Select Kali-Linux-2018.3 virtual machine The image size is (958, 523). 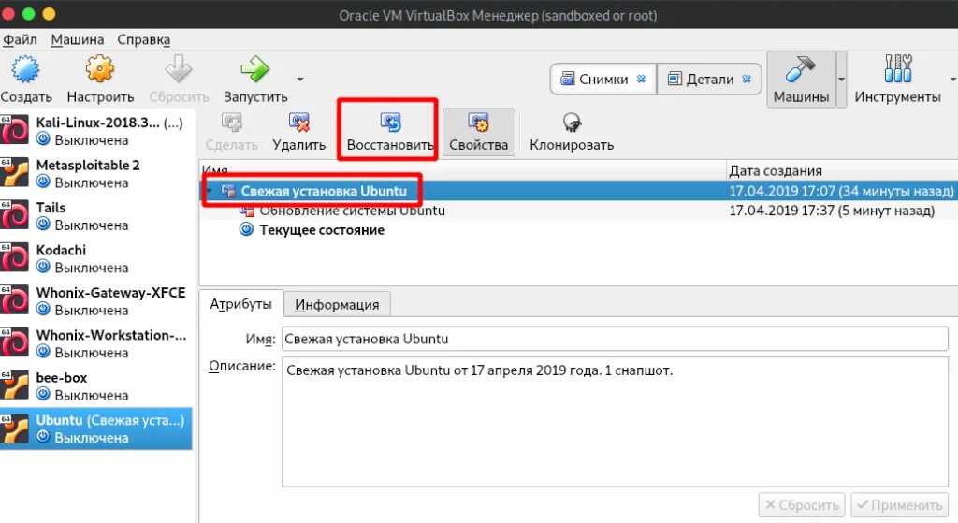click(x=96, y=131)
